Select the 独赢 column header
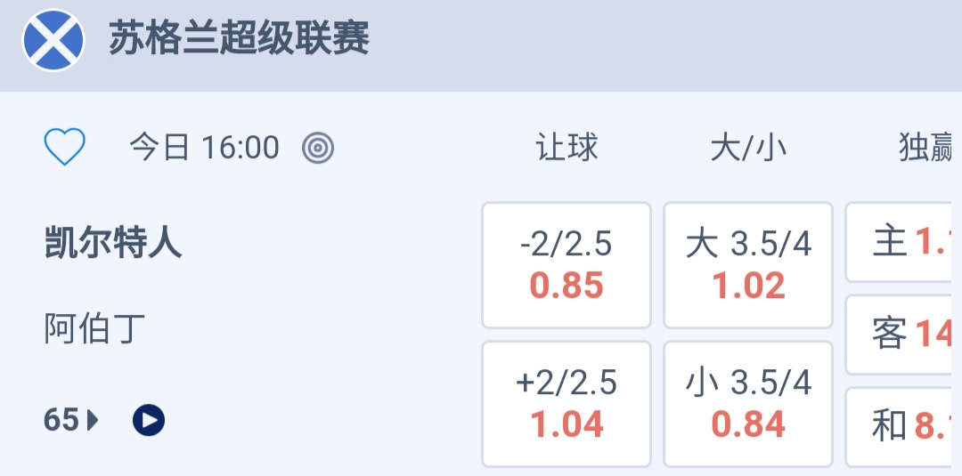The height and width of the screenshot is (476, 962). click(x=926, y=148)
